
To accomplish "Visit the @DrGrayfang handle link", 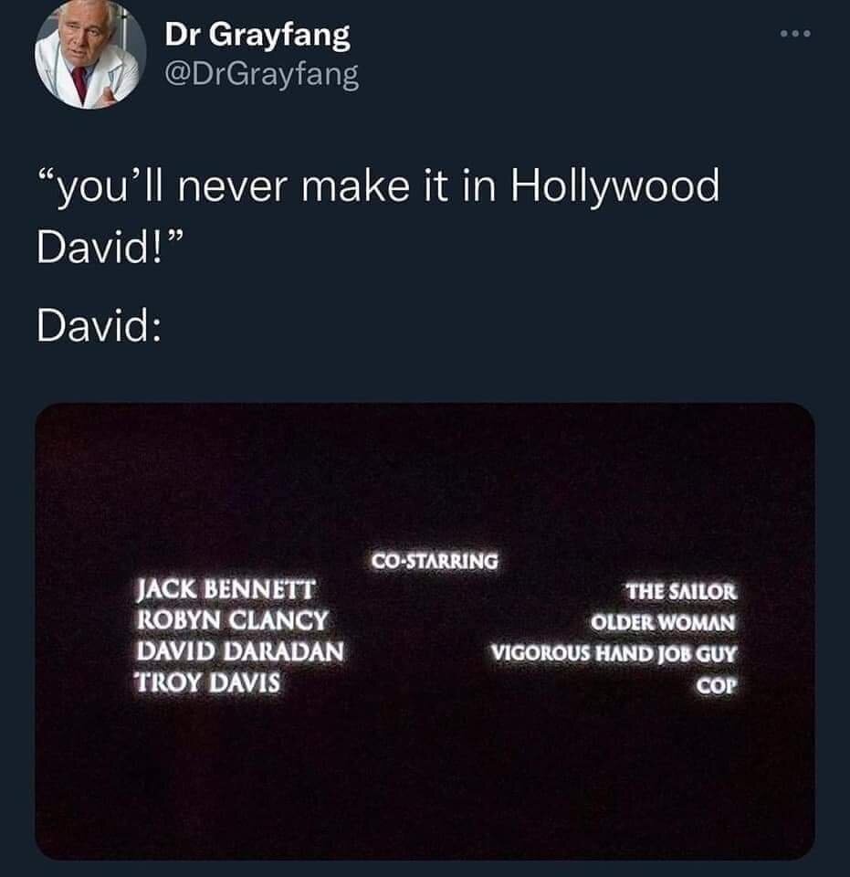I will (261, 74).
